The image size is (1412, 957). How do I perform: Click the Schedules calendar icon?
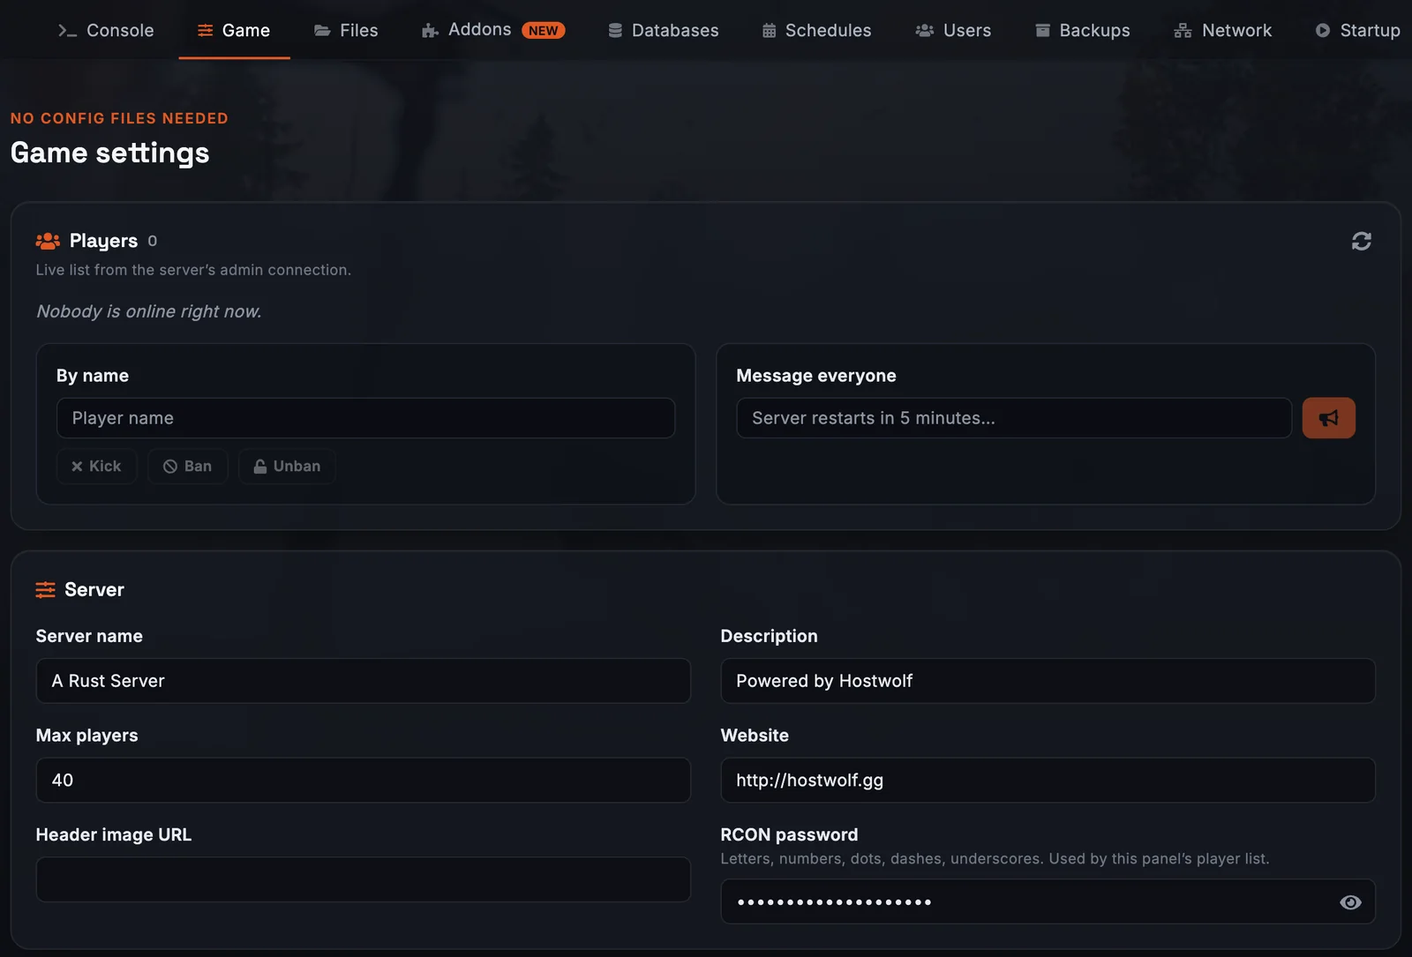(770, 31)
